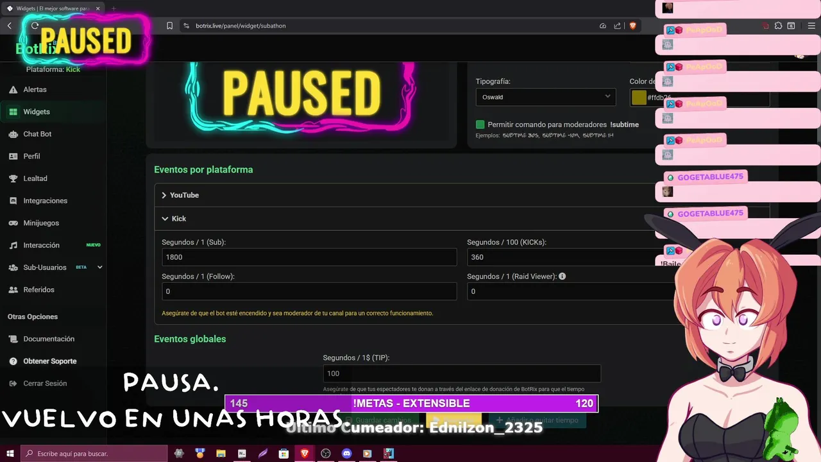Screen dimensions: 821x462
Task: Open OBS Studio from the taskbar
Action: [x=326, y=454]
